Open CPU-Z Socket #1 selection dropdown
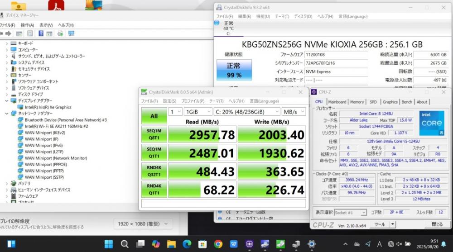The width and height of the screenshot is (453, 252). coord(350,213)
